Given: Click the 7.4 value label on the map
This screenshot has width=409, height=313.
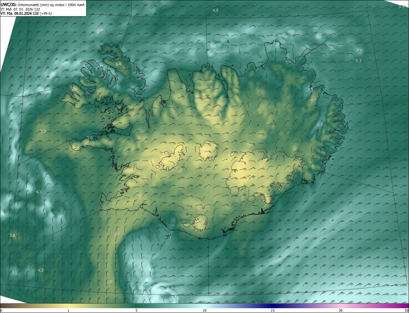Looking at the screenshot, I should [359, 51].
